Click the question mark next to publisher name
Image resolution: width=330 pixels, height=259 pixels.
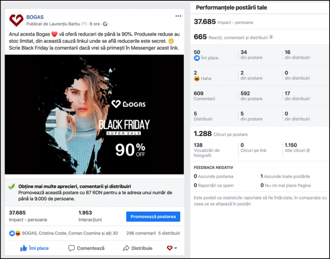coord(84,24)
